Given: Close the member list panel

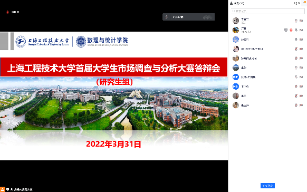Looking at the screenshot, I should click(299, 3).
